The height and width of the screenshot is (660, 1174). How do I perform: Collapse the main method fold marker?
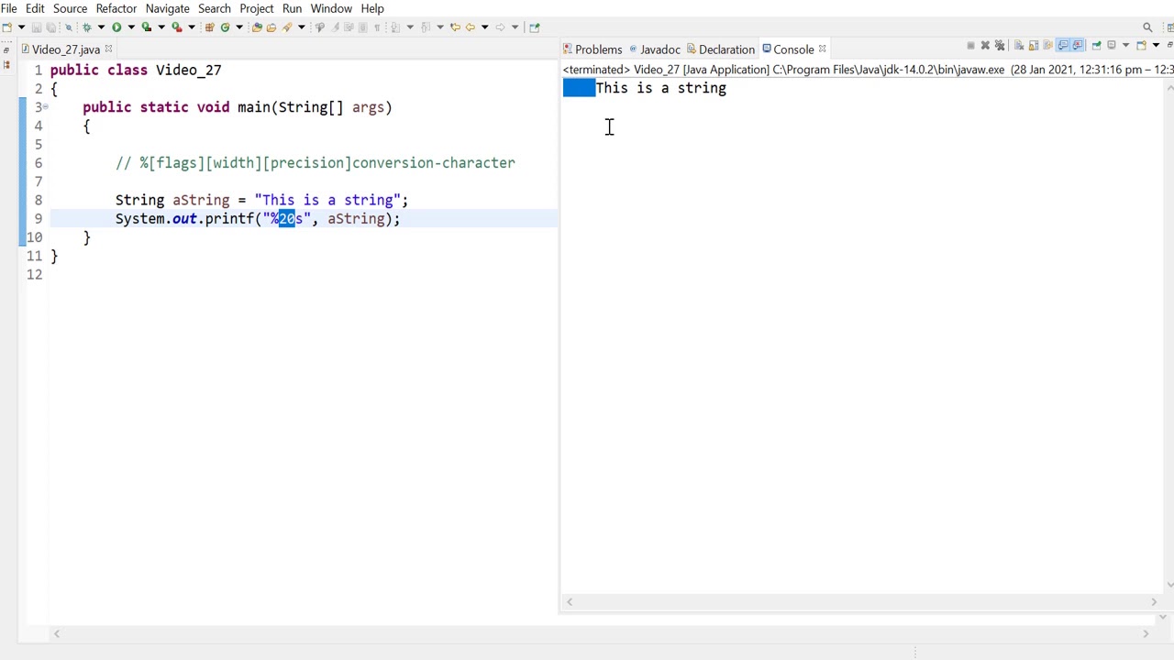click(x=45, y=107)
